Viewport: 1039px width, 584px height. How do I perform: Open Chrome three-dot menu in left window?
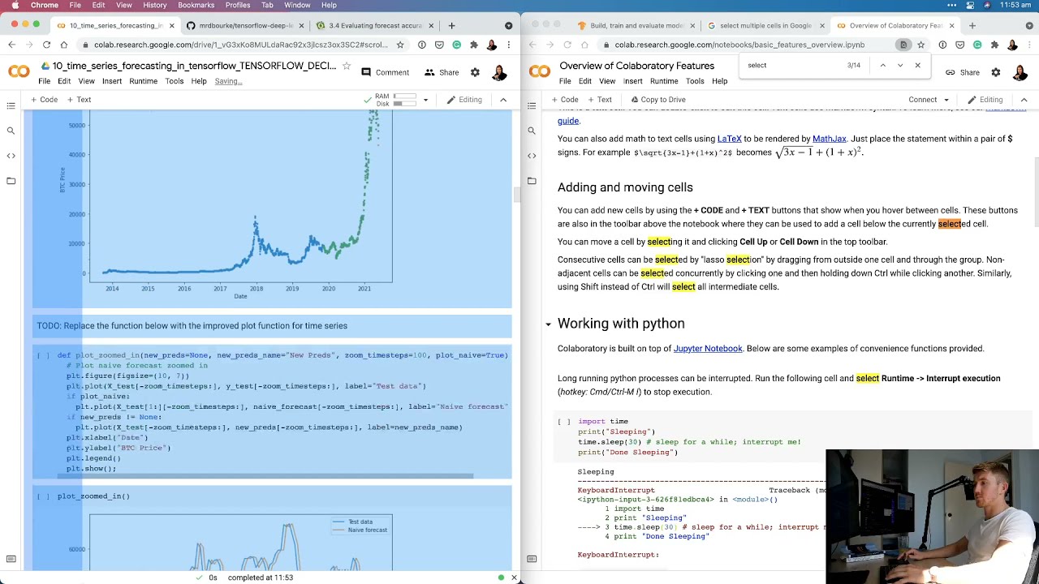tap(509, 45)
